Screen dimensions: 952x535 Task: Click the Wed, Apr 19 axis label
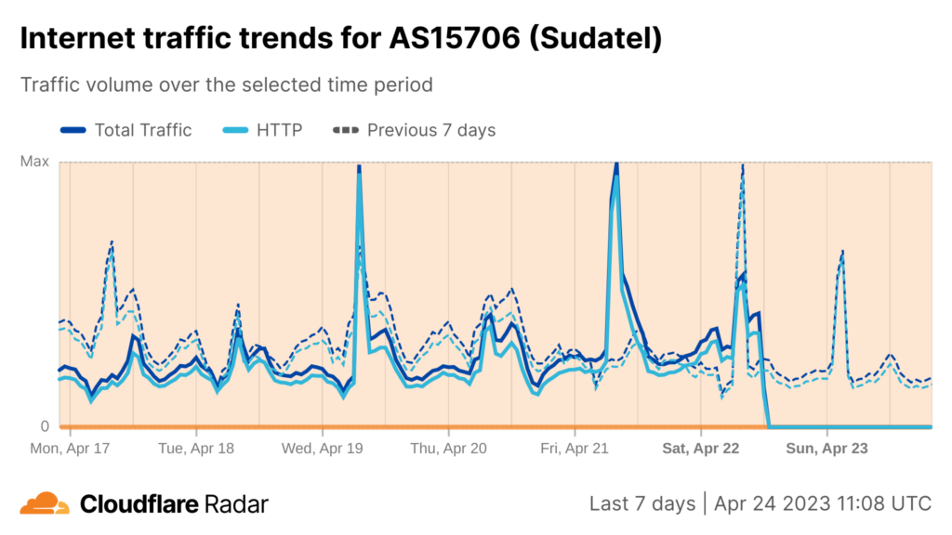pos(323,448)
